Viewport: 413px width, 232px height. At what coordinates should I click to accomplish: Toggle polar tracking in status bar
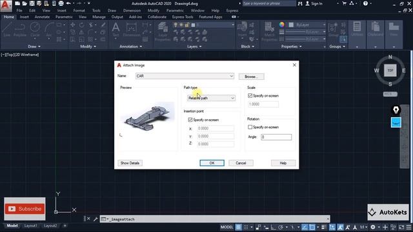[281, 227]
